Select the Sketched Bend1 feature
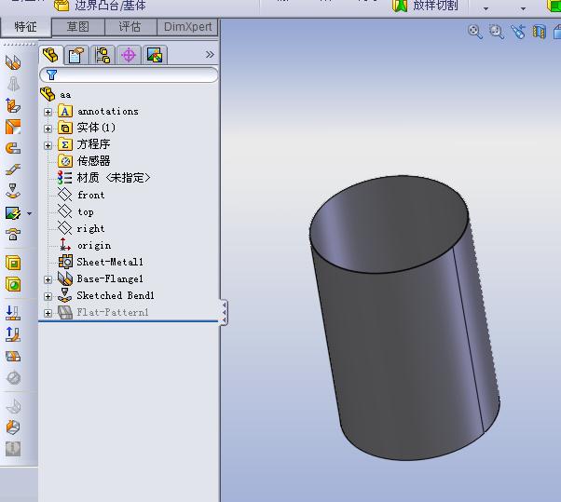The image size is (561, 502). (106, 295)
